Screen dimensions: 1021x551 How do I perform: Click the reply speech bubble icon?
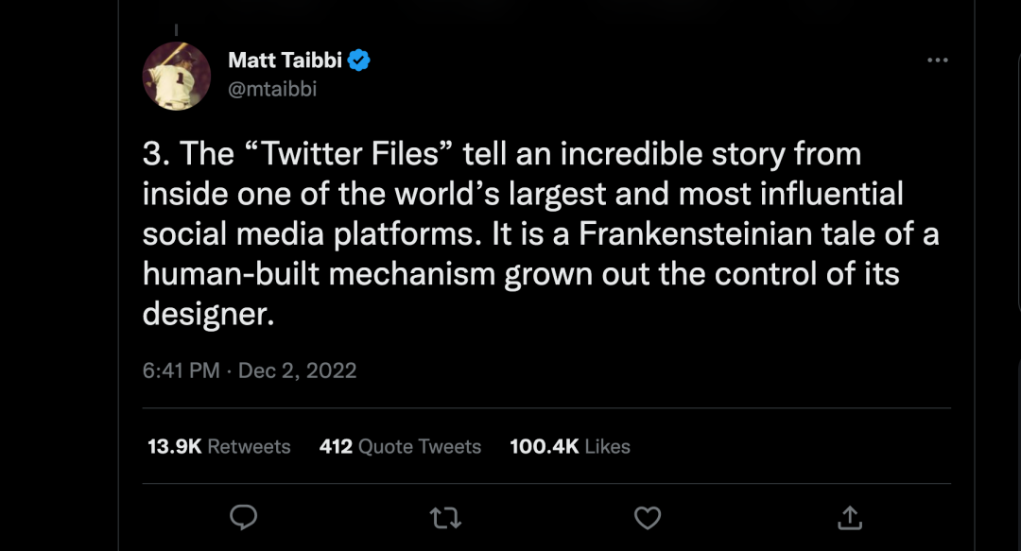tap(244, 517)
